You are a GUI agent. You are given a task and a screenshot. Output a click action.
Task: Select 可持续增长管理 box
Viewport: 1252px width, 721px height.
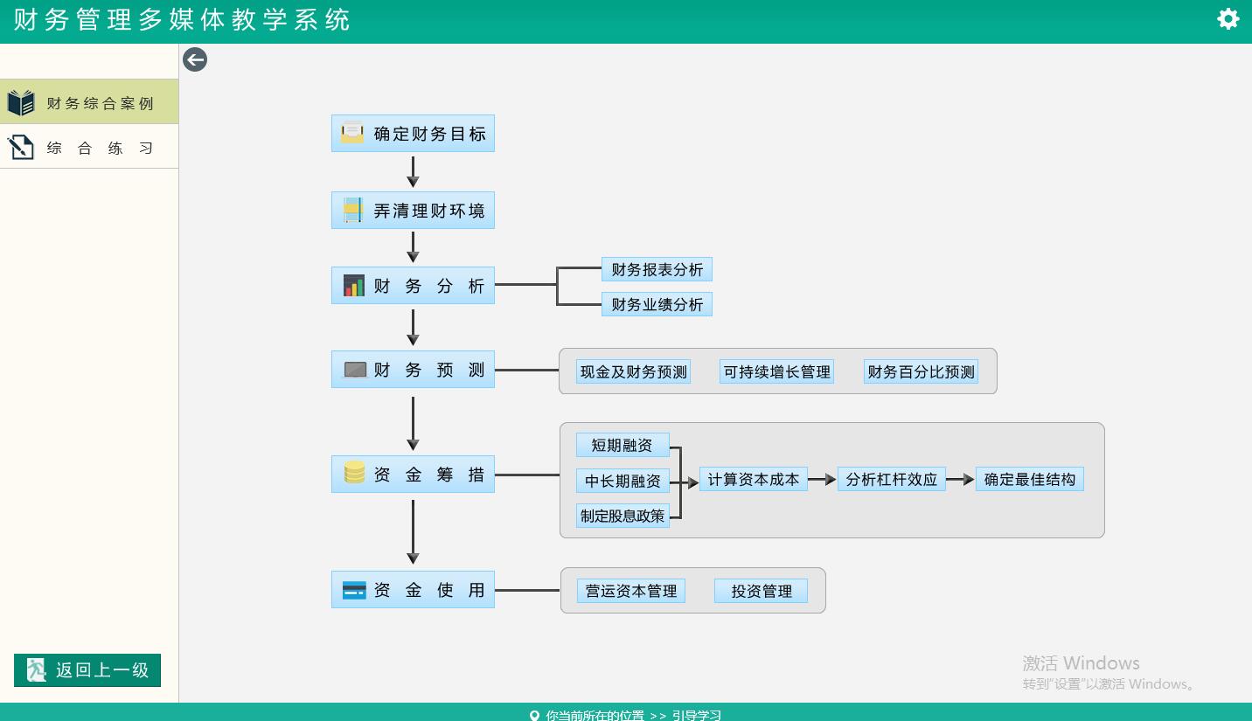coord(776,371)
